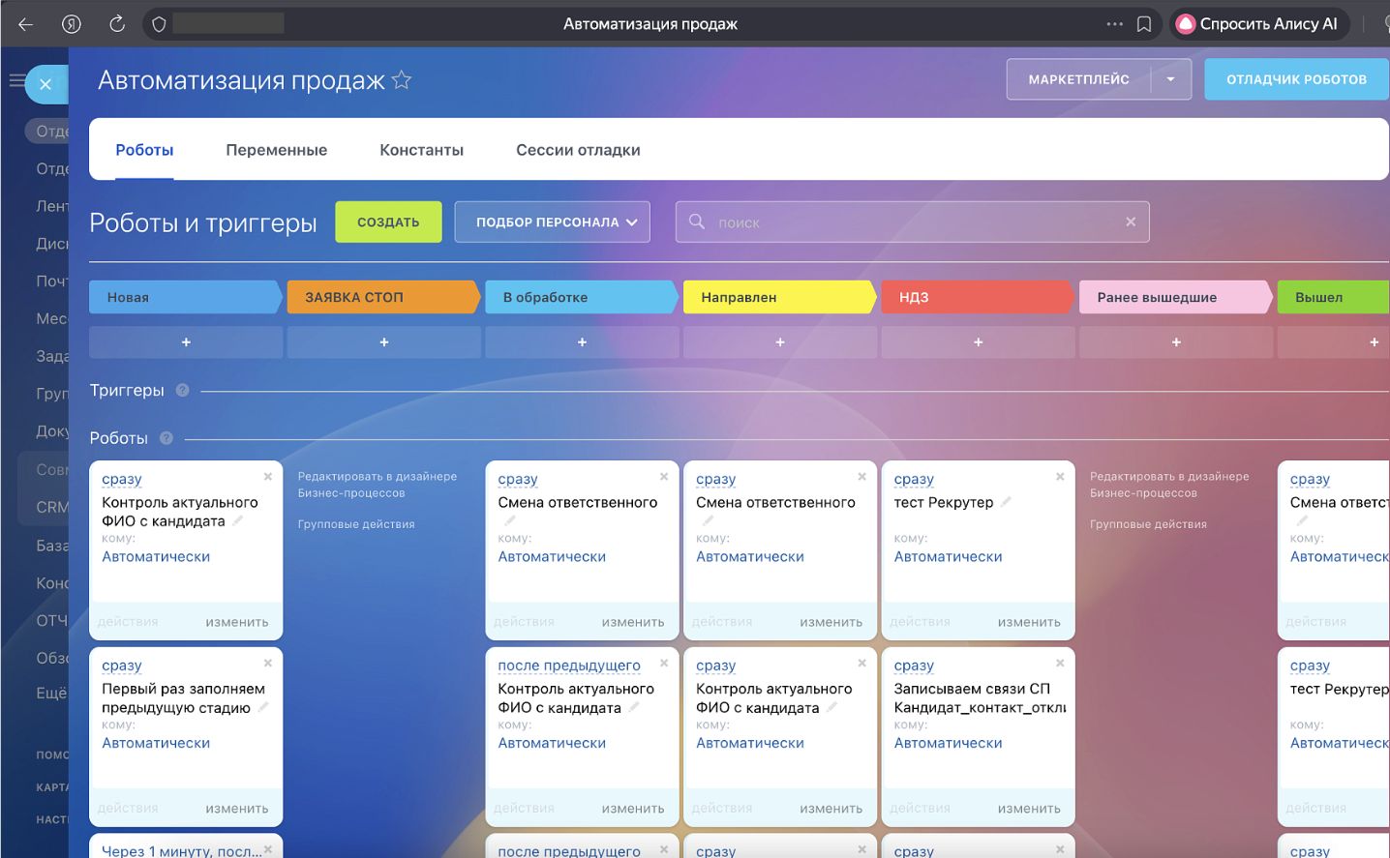Add a robot under the Направлен stage
Screen dimensions: 1390x858
click(x=780, y=342)
